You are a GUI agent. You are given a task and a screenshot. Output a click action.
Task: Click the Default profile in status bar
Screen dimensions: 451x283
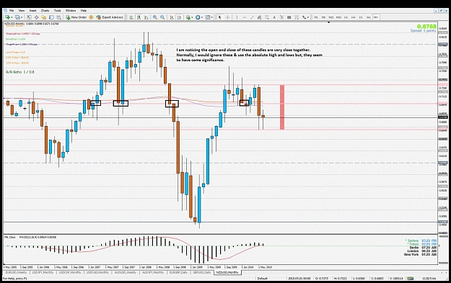click(263, 278)
